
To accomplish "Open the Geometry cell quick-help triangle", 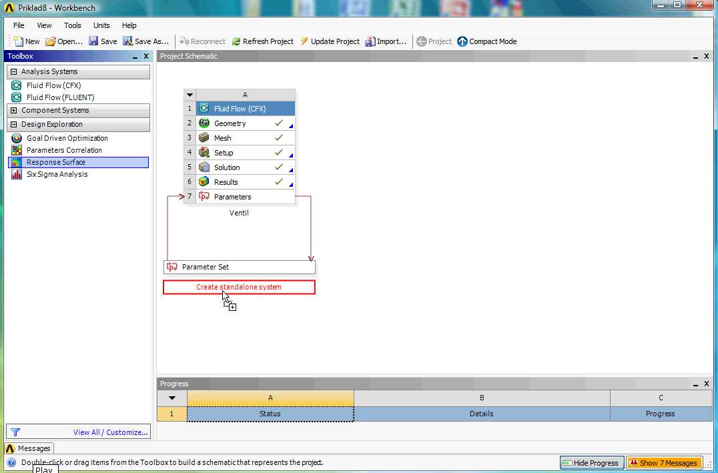I will [291, 126].
